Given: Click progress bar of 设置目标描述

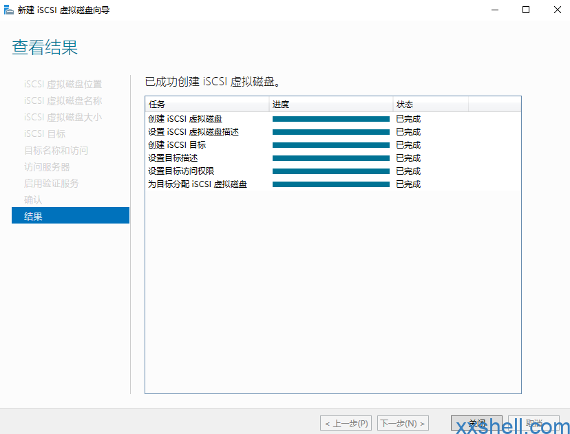Looking at the screenshot, I should tap(331, 158).
